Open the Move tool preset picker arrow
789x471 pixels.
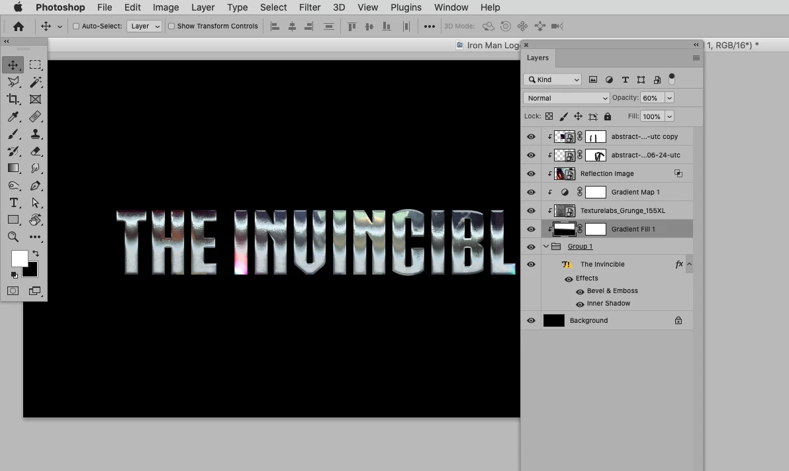click(60, 26)
